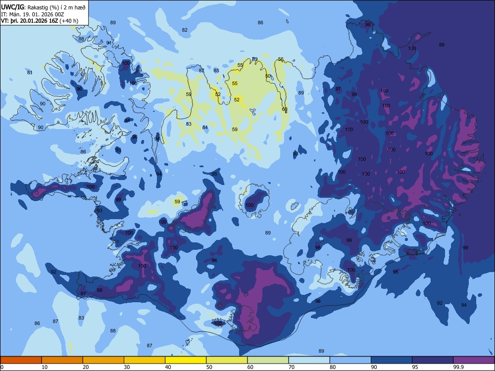Click the title text 'UWC/IG: Rakastig (%) í 2 m hæð'
495x371 pixels.
(43, 7)
